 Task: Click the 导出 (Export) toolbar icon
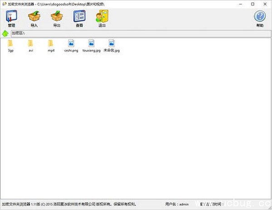tap(57, 18)
